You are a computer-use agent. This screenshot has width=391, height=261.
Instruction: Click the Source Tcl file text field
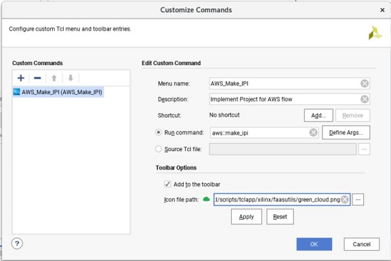click(x=283, y=149)
